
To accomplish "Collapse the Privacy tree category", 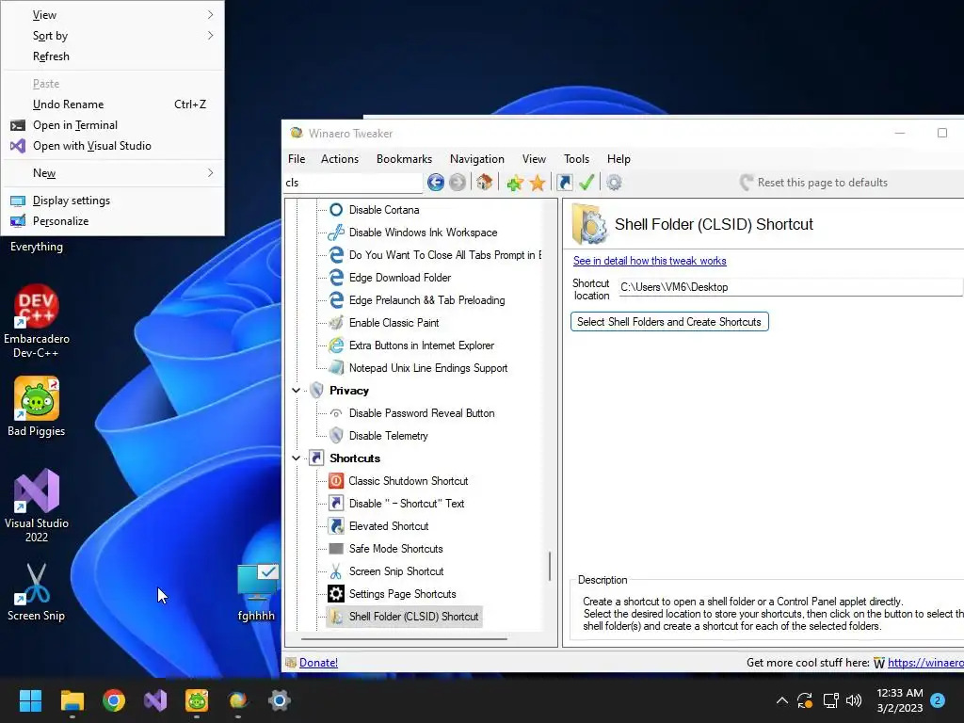I will pyautogui.click(x=296, y=391).
